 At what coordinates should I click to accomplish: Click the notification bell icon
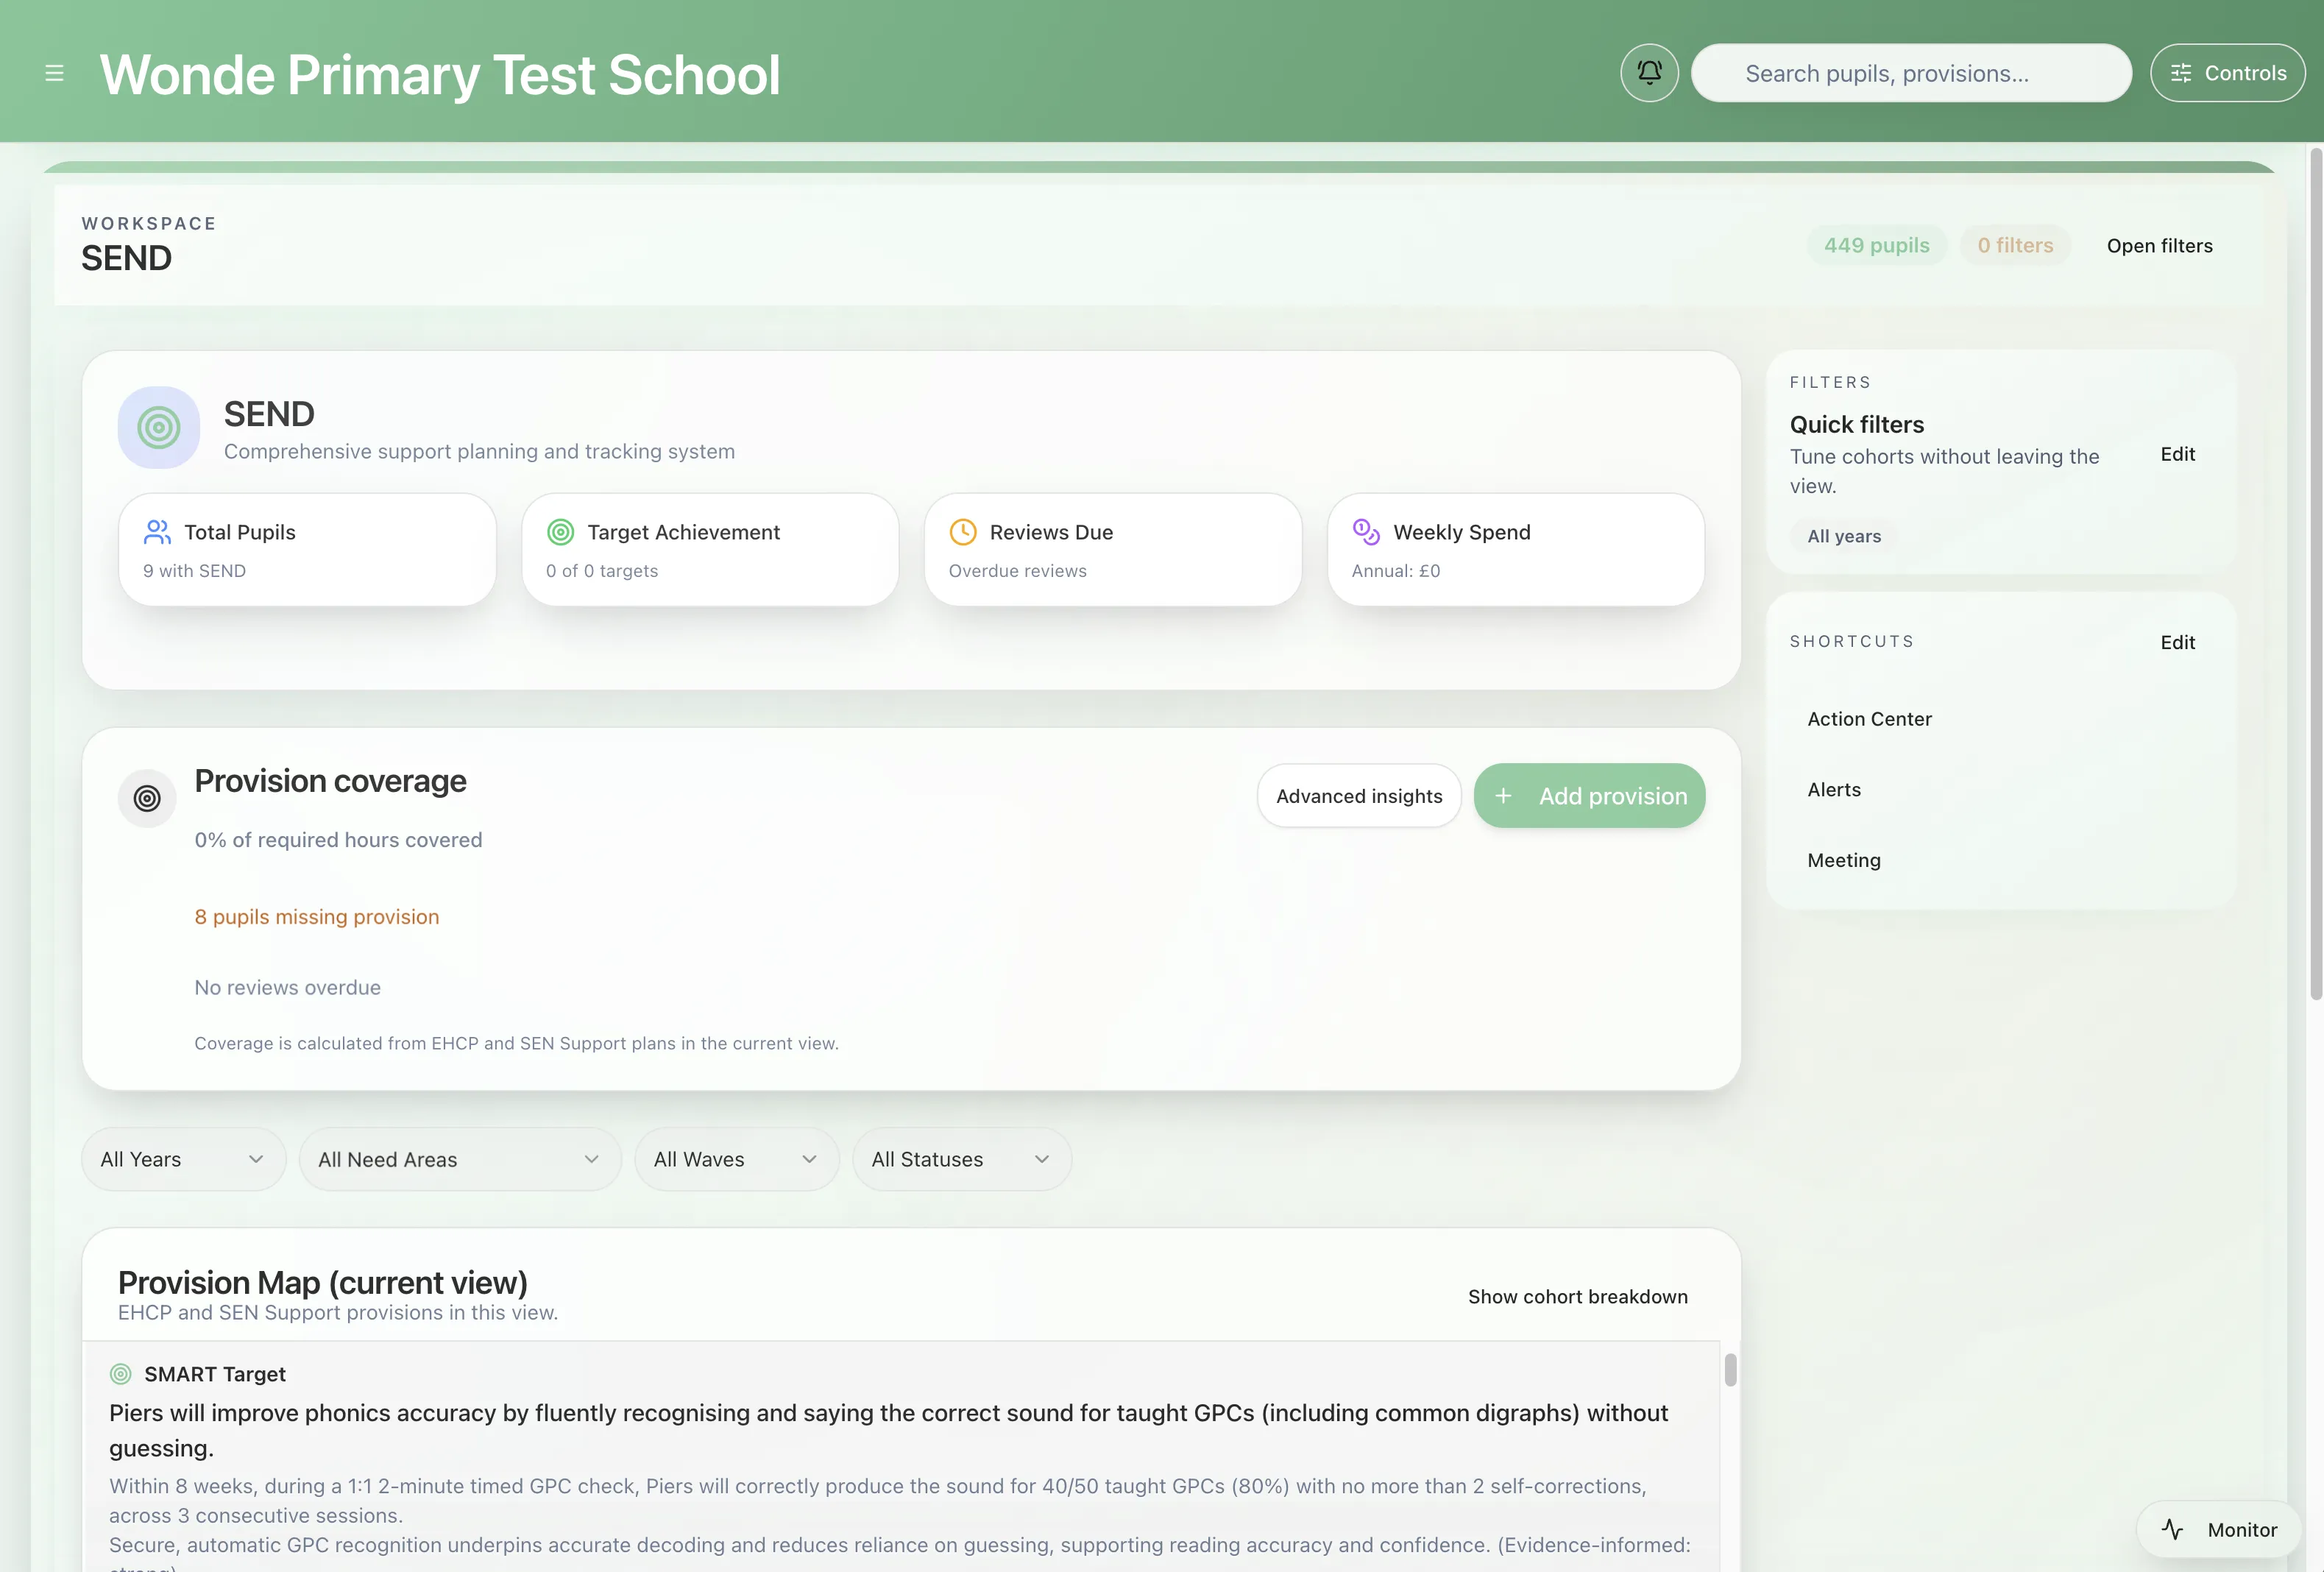[x=1649, y=73]
